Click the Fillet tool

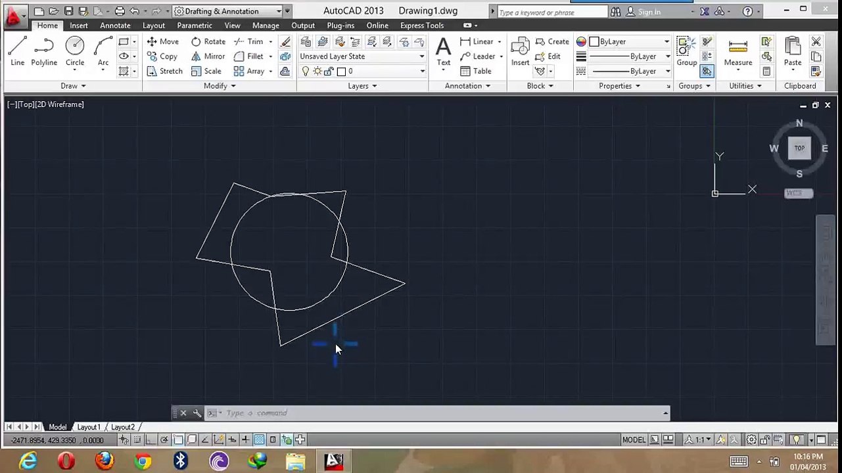click(x=248, y=56)
